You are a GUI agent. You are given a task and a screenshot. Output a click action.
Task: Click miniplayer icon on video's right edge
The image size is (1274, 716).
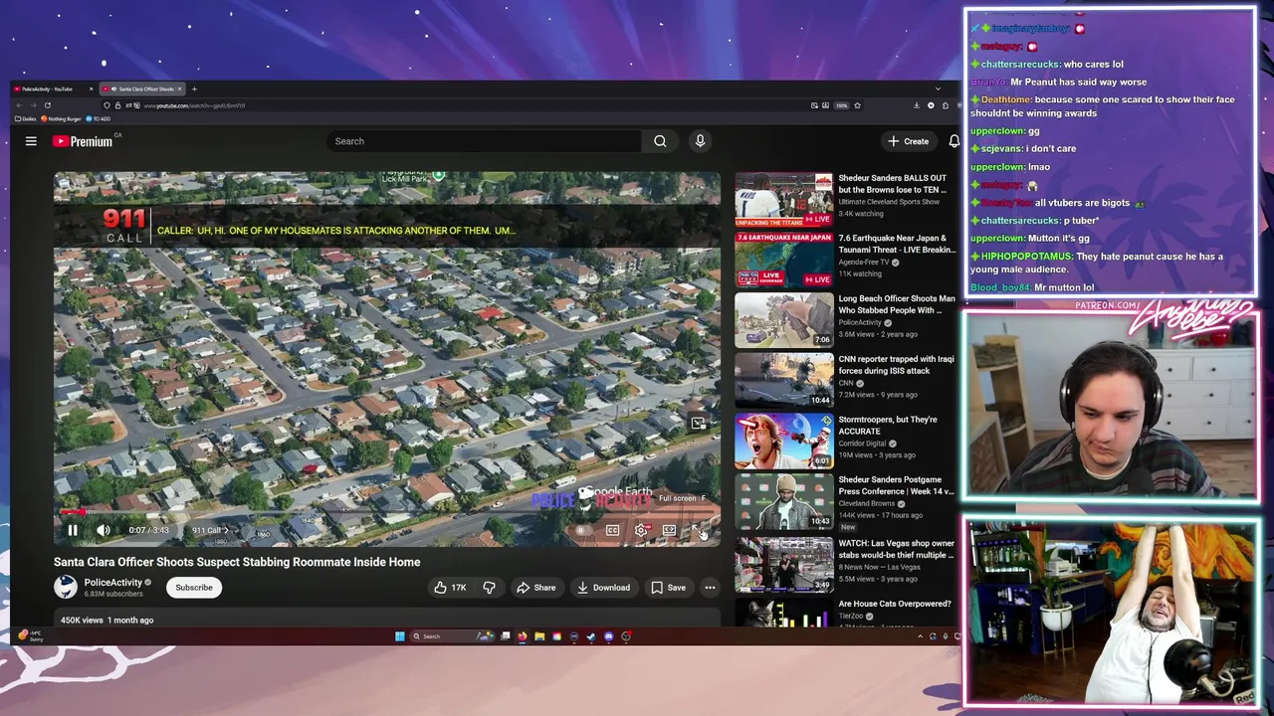point(699,423)
